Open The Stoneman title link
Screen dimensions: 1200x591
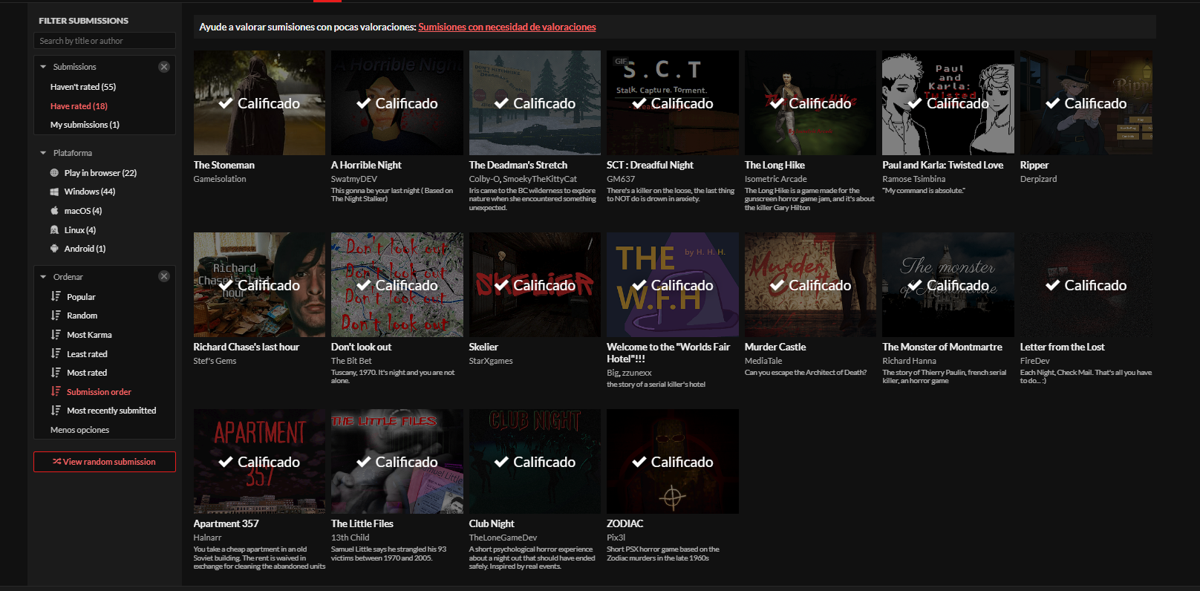pyautogui.click(x=224, y=165)
